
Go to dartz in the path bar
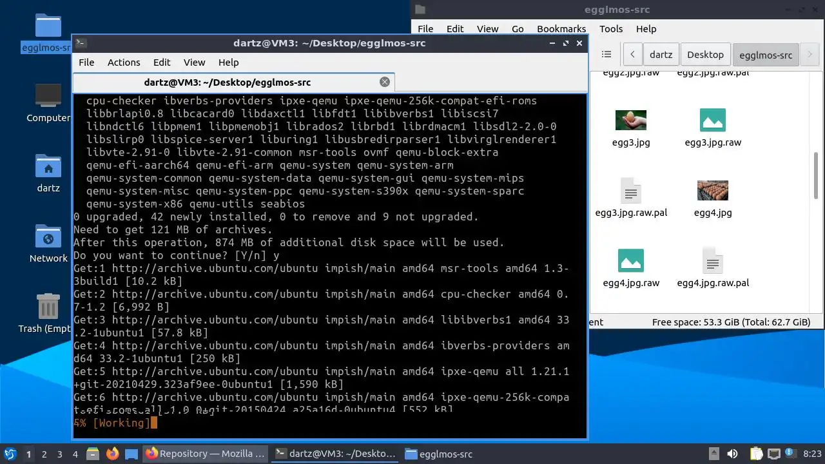[661, 55]
